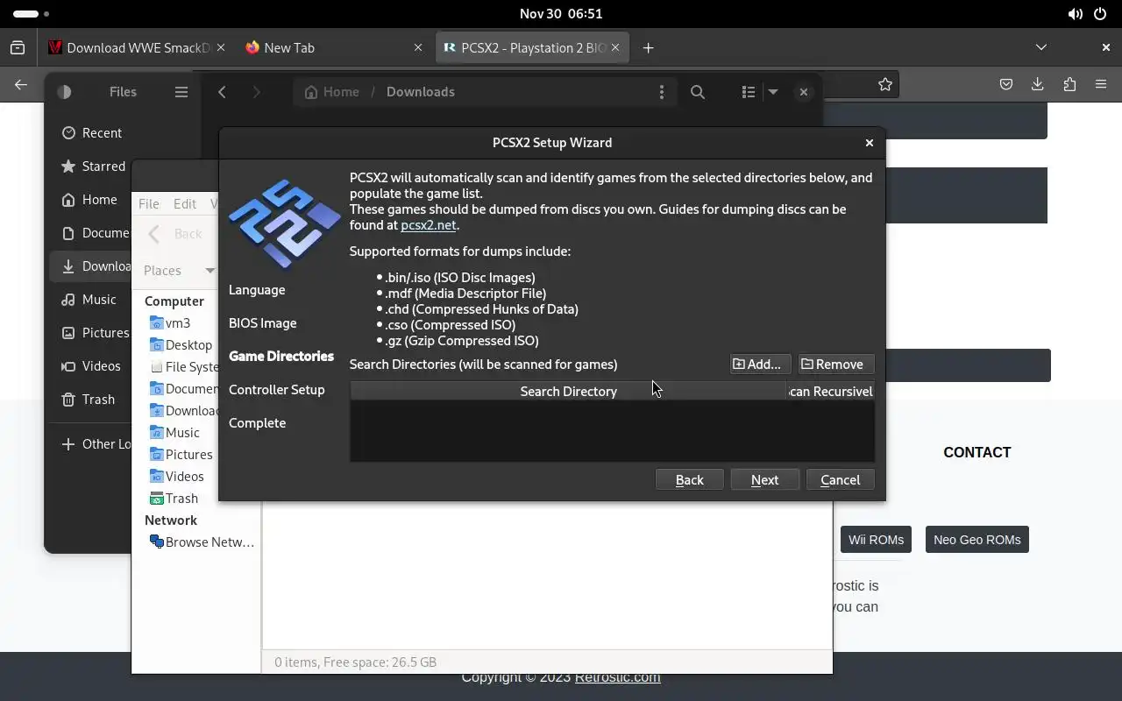This screenshot has height=701, width=1122.
Task: Cancel the PCSX2 Setup Wizard
Action: tap(840, 479)
